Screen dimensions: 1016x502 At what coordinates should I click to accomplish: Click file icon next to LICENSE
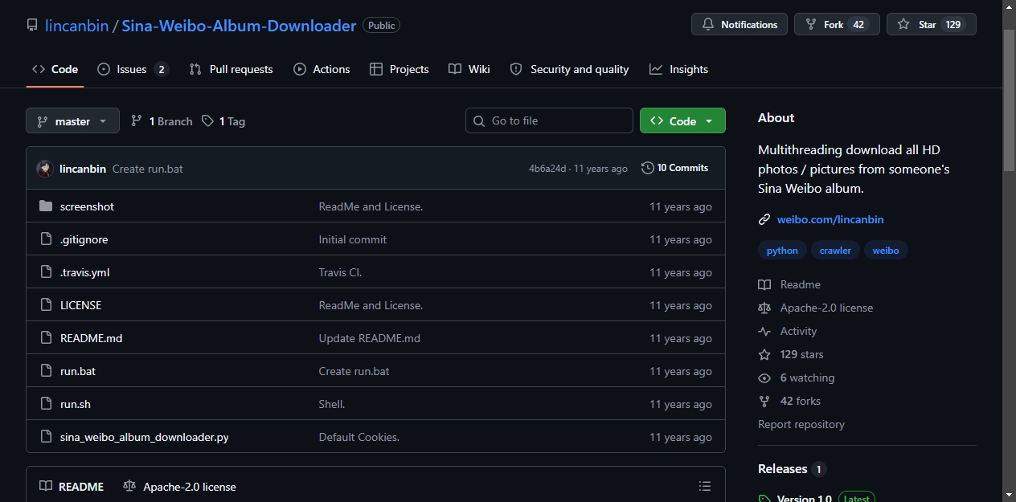click(x=46, y=305)
